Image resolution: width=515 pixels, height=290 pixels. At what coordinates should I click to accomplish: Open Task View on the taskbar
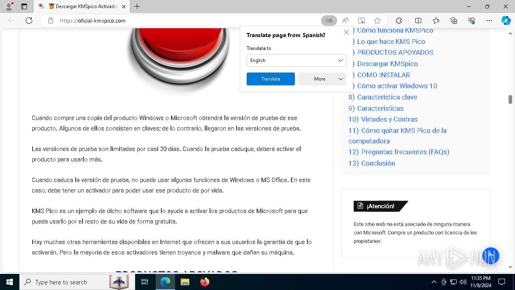[x=145, y=282]
